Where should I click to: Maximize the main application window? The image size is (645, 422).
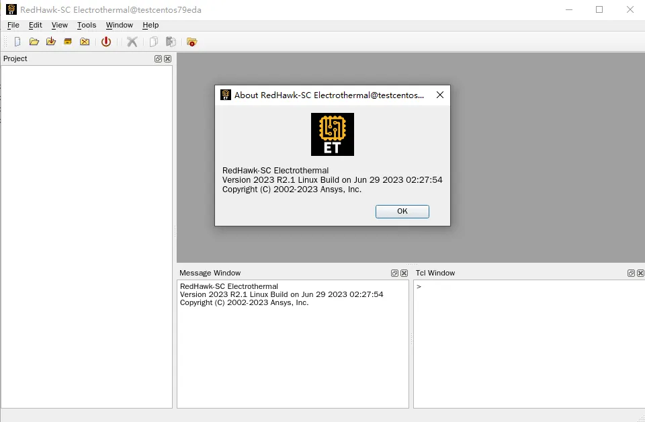(599, 9)
